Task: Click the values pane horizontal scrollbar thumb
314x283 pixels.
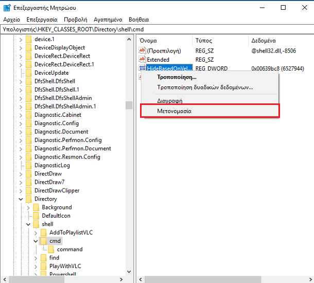Action: click(x=203, y=279)
